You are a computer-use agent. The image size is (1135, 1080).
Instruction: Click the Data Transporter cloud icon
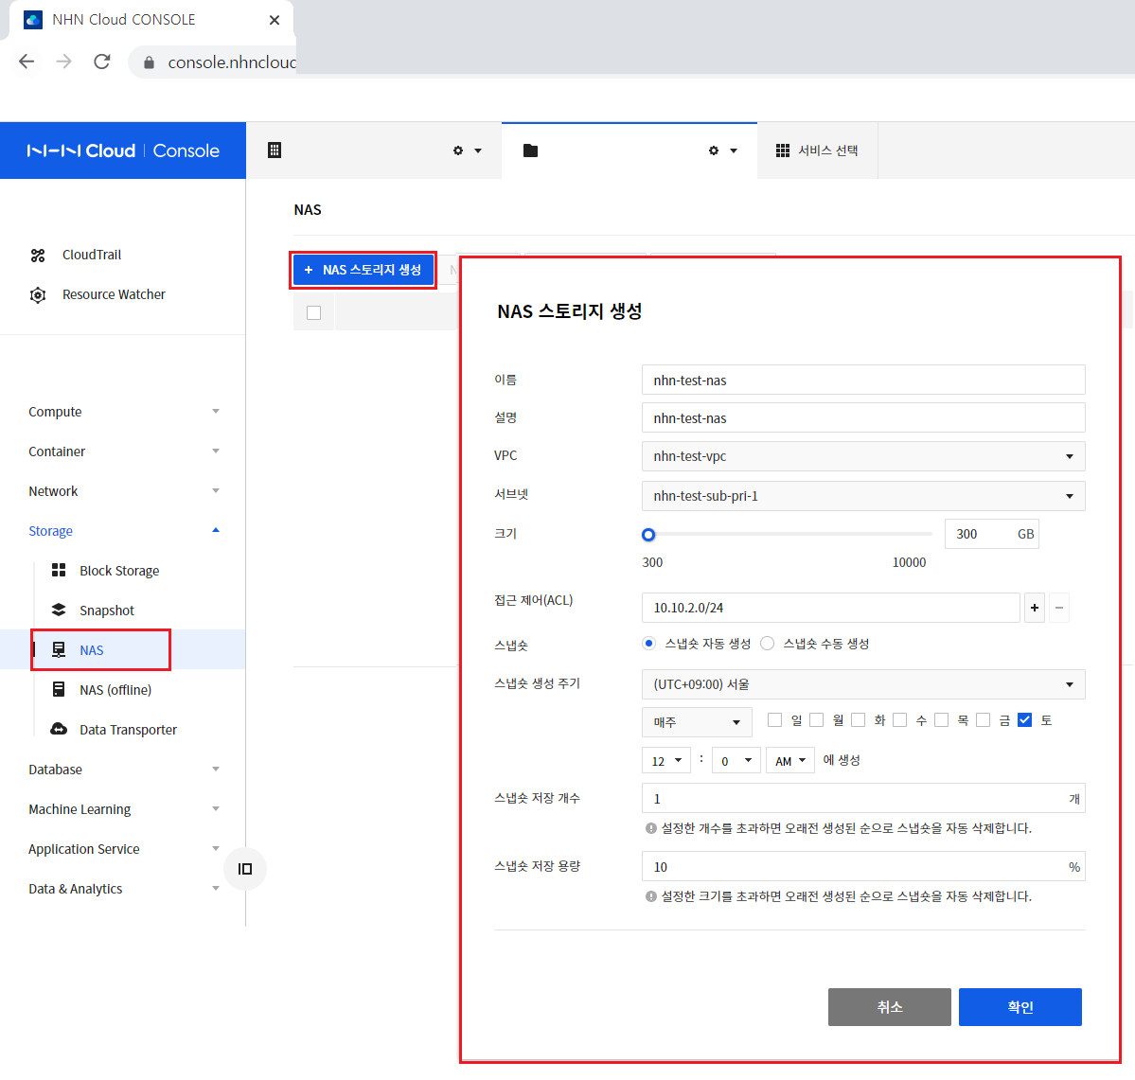coord(59,729)
